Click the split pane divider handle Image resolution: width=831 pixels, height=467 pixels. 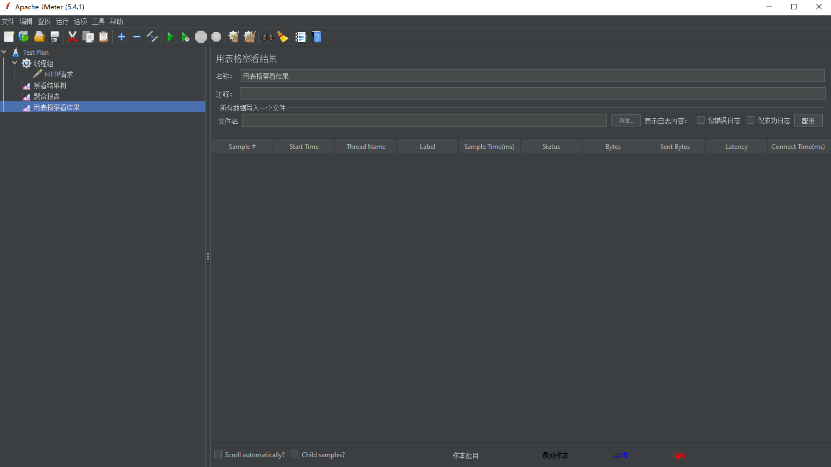tap(208, 256)
